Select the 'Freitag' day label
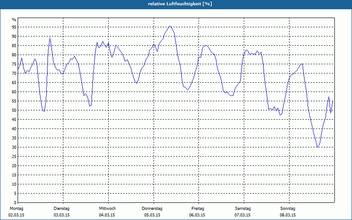 tap(198, 209)
